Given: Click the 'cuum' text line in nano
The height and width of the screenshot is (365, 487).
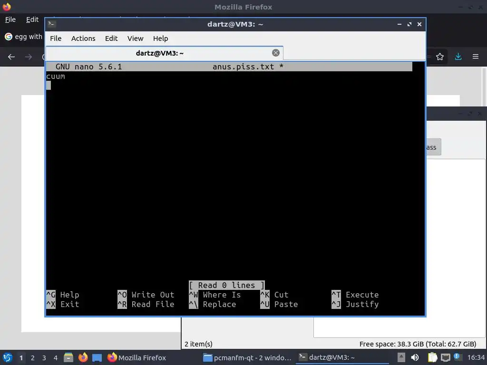Looking at the screenshot, I should pos(56,77).
